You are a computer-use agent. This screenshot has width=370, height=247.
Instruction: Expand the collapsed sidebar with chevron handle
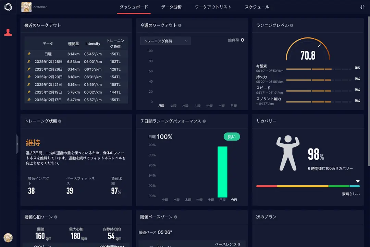(x=17, y=144)
